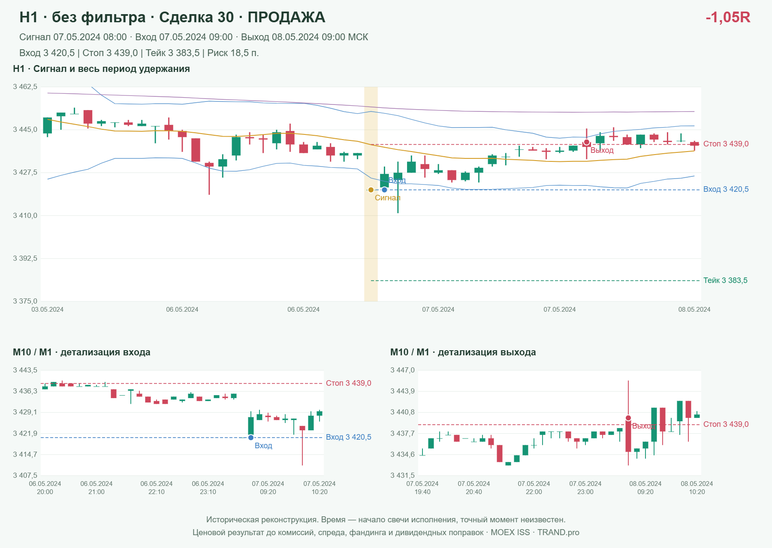Click the red exit marker in exit detail chart

point(628,418)
